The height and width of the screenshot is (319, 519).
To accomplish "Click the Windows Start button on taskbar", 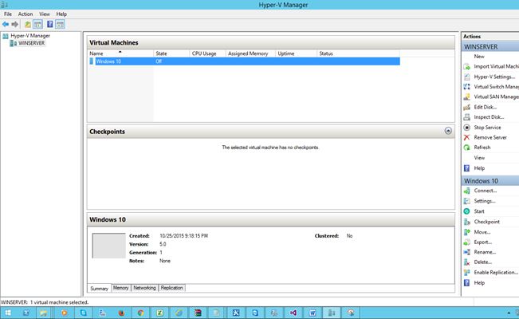I will pyautogui.click(x=8, y=313).
